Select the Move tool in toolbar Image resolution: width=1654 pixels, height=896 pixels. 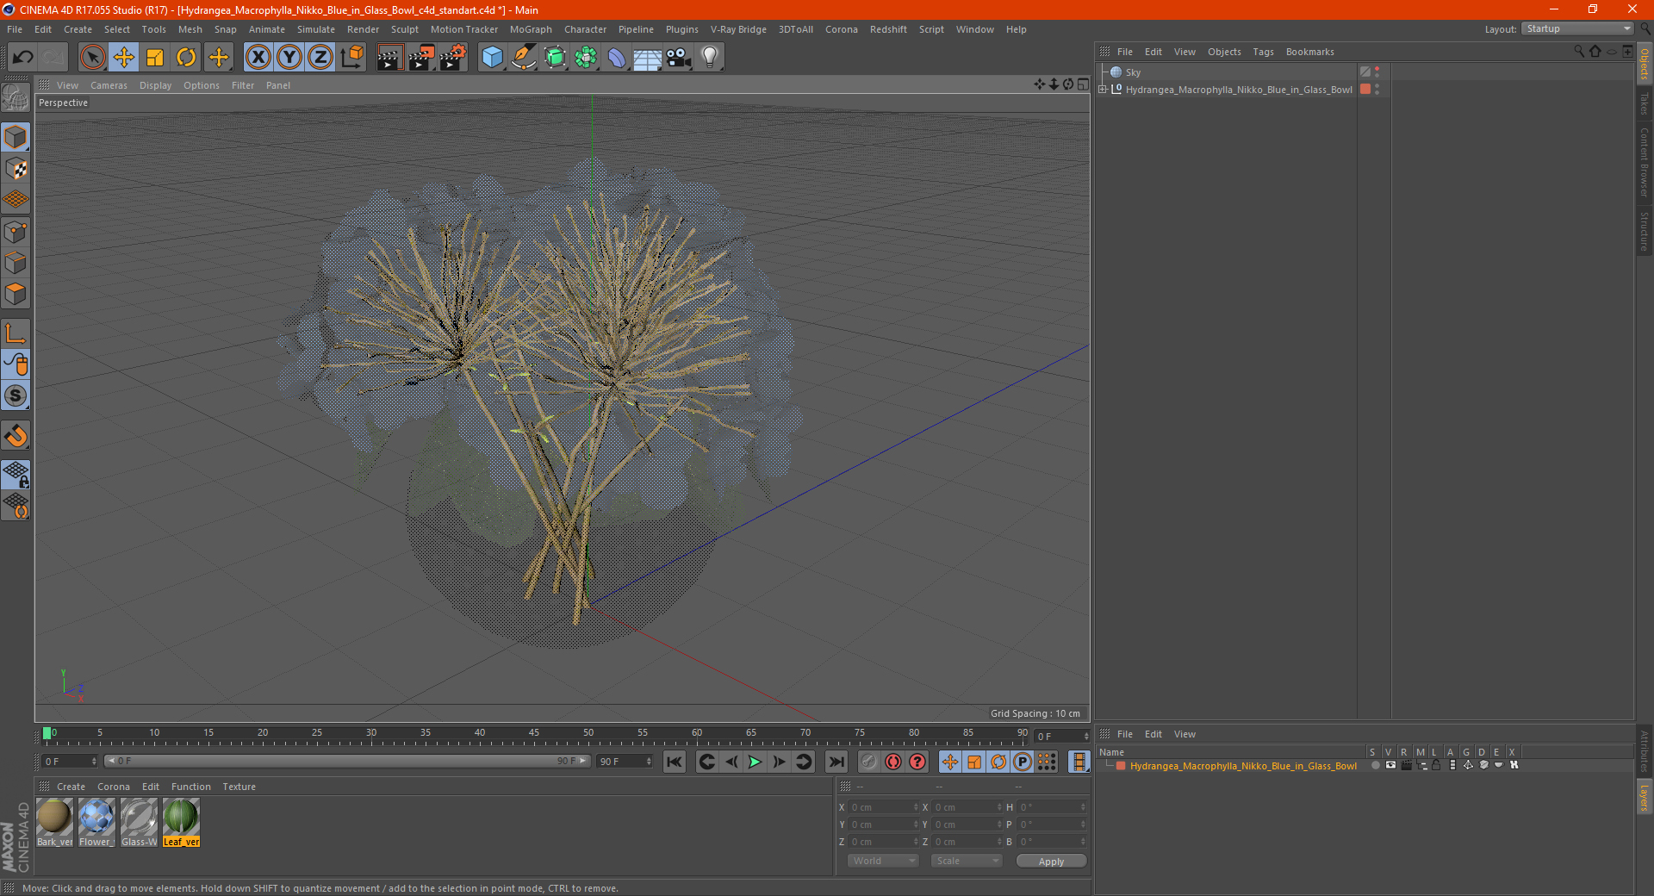124,58
